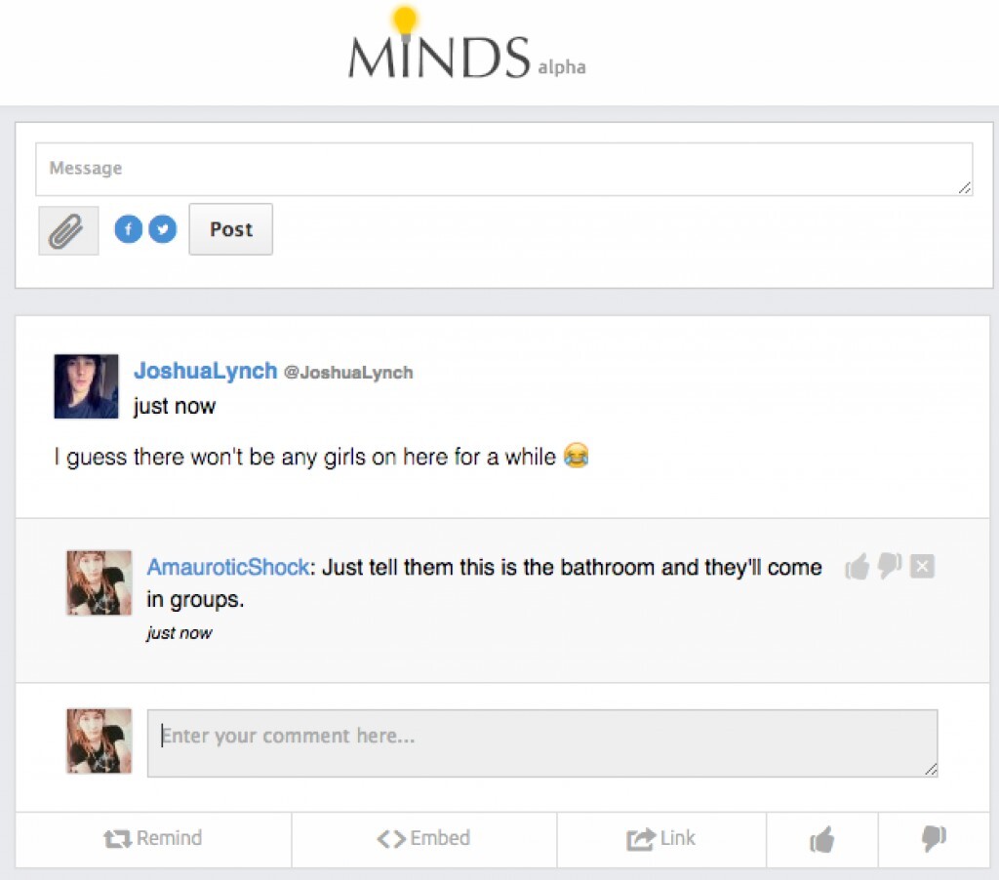Click the Embed option for the post
The image size is (999, 880).
pyautogui.click(x=423, y=838)
